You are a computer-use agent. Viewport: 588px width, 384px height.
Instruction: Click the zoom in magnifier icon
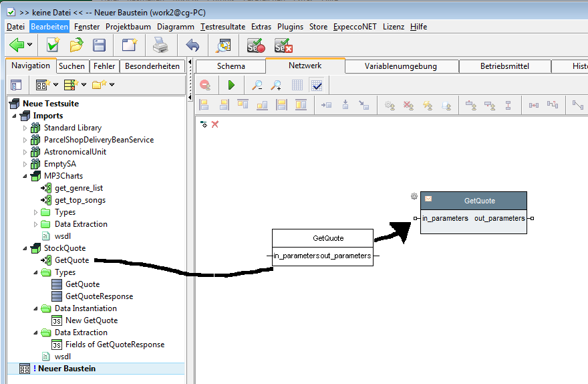pyautogui.click(x=276, y=85)
